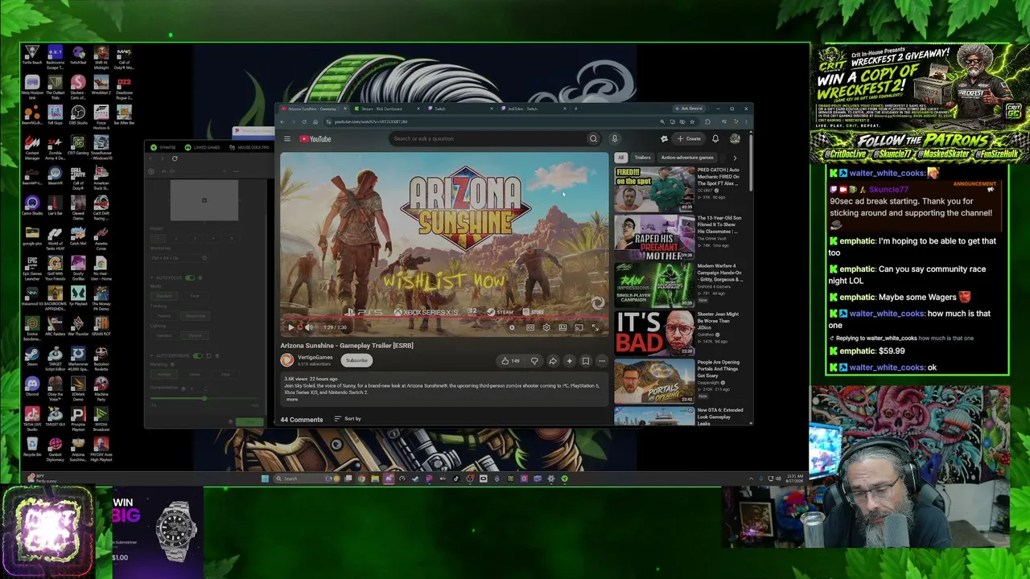Click the YouTube search magnifier button

tap(593, 138)
